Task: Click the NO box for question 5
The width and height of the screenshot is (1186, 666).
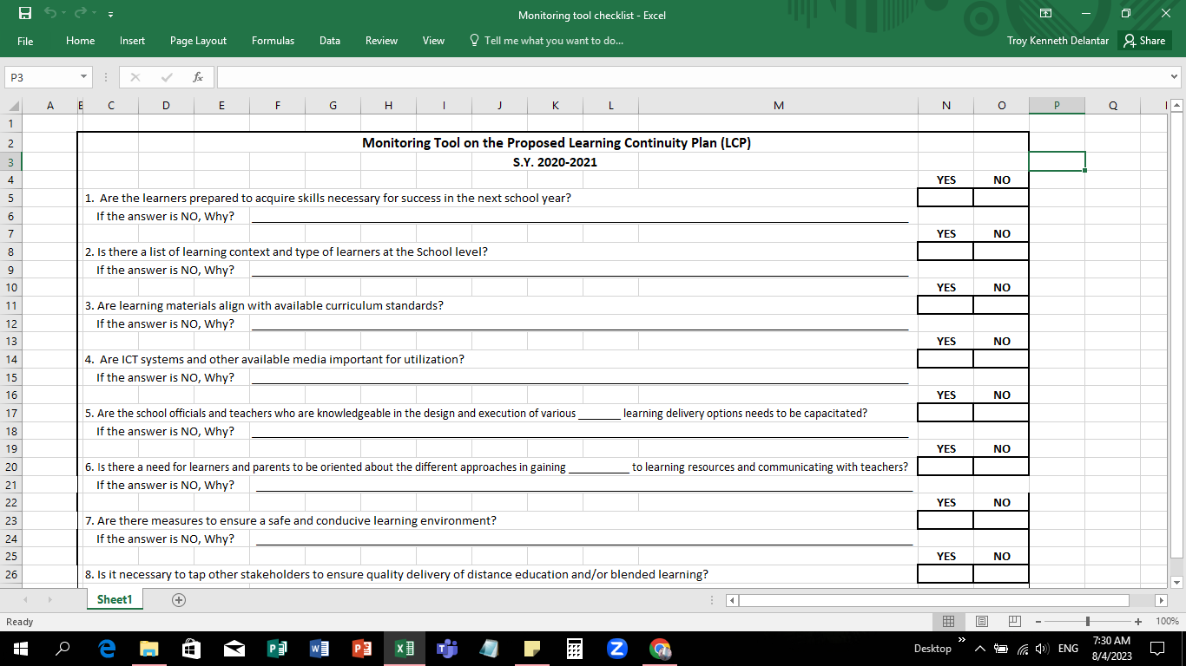Action: (x=1001, y=413)
